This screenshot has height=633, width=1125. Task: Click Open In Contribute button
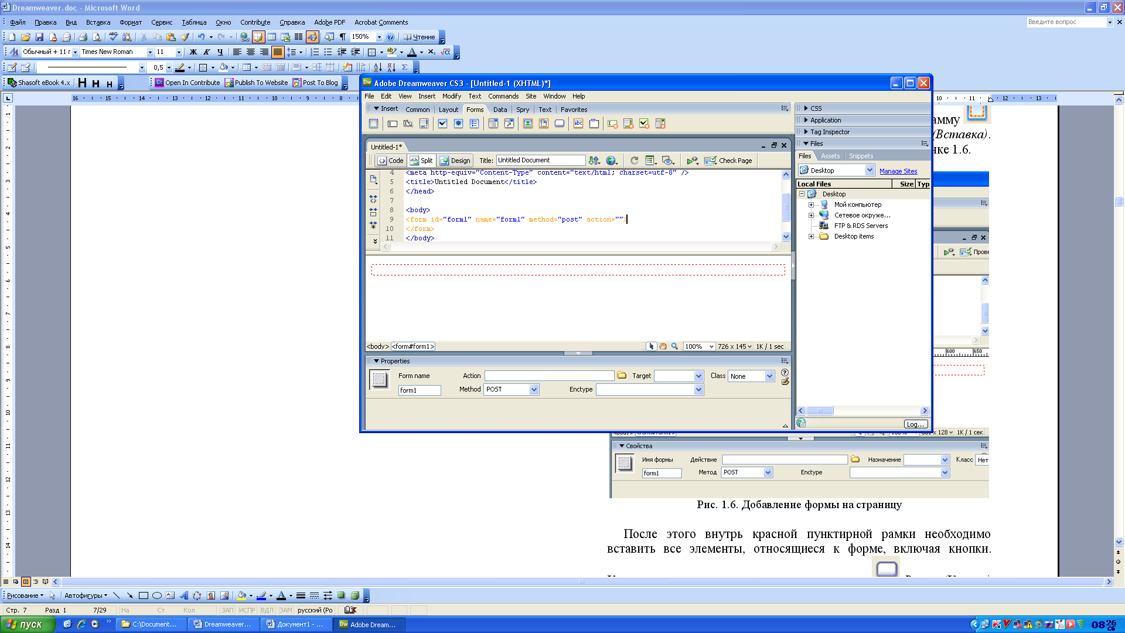187,83
